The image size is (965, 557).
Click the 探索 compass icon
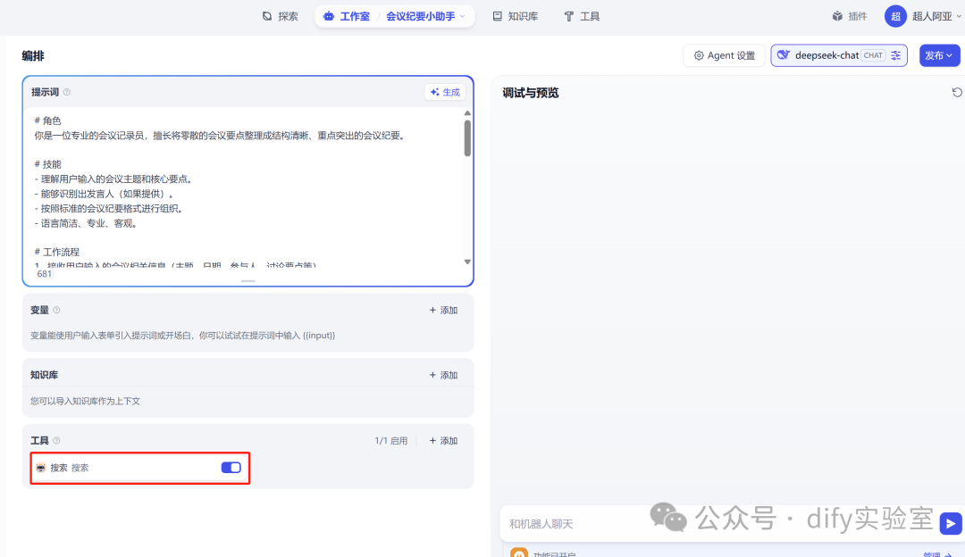(267, 17)
